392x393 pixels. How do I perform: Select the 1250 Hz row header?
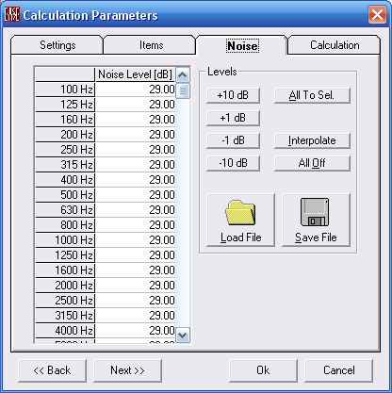click(x=65, y=255)
